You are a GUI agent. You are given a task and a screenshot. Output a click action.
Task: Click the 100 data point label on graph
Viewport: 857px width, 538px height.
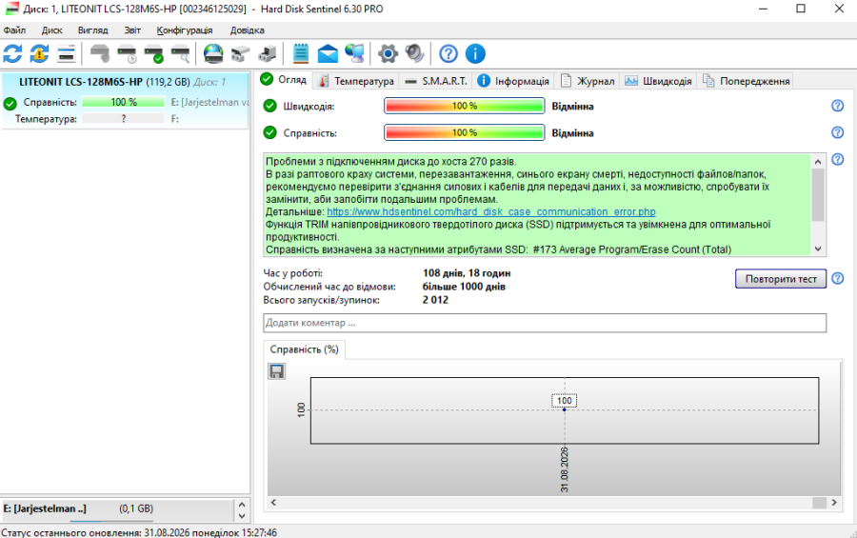point(564,401)
